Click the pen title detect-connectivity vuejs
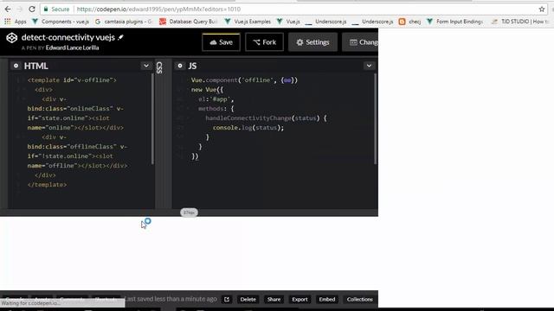This screenshot has width=554, height=311. pos(68,37)
